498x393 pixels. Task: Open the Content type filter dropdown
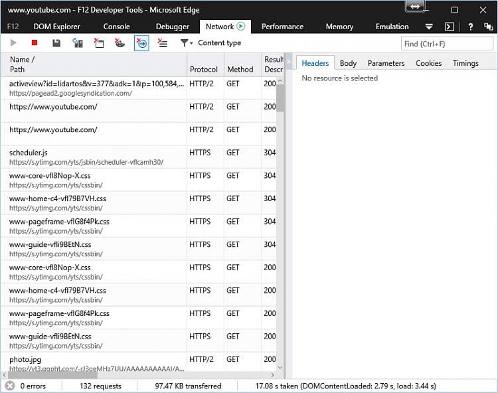click(x=187, y=43)
